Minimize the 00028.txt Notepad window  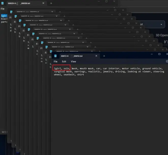tap(99, 1)
